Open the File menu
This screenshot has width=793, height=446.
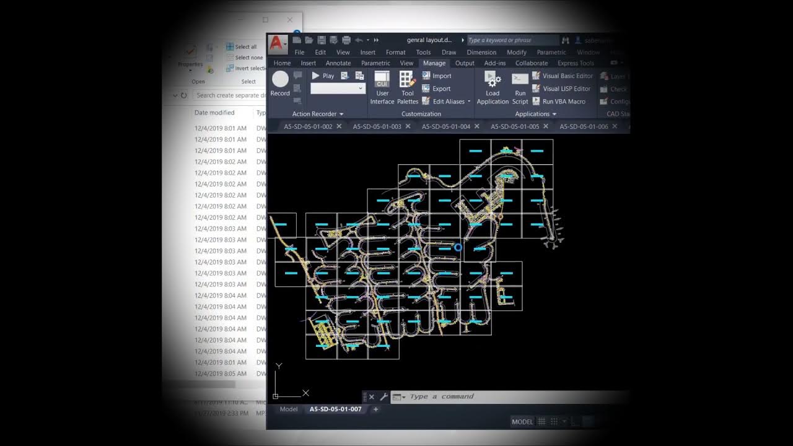tap(299, 52)
